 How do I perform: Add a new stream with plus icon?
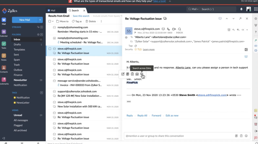(41, 27)
